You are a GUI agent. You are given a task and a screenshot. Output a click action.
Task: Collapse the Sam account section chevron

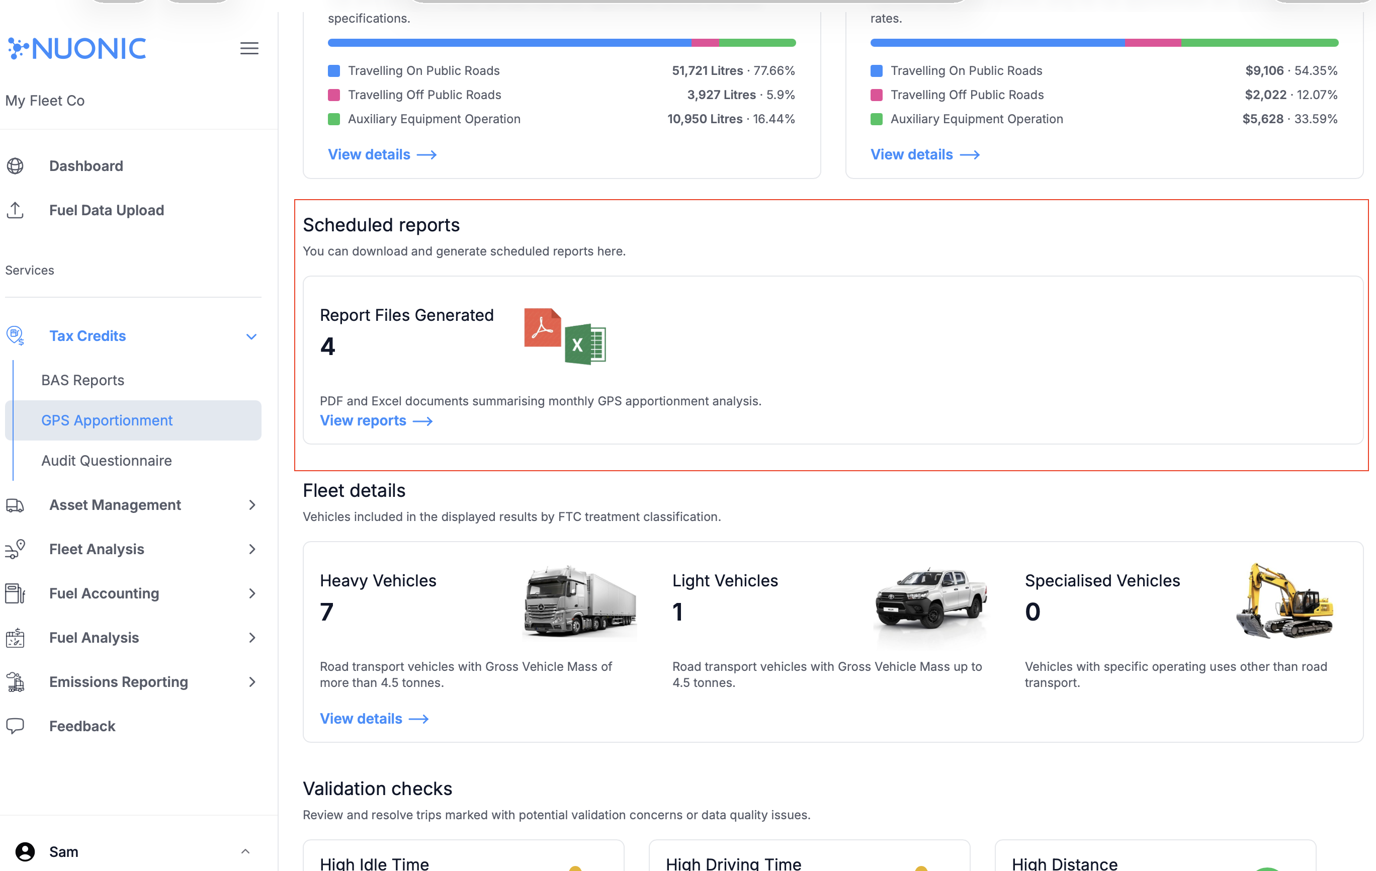pyautogui.click(x=246, y=851)
